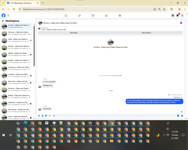Open the Haley conversation
188x150 pixels.
tap(17, 40)
